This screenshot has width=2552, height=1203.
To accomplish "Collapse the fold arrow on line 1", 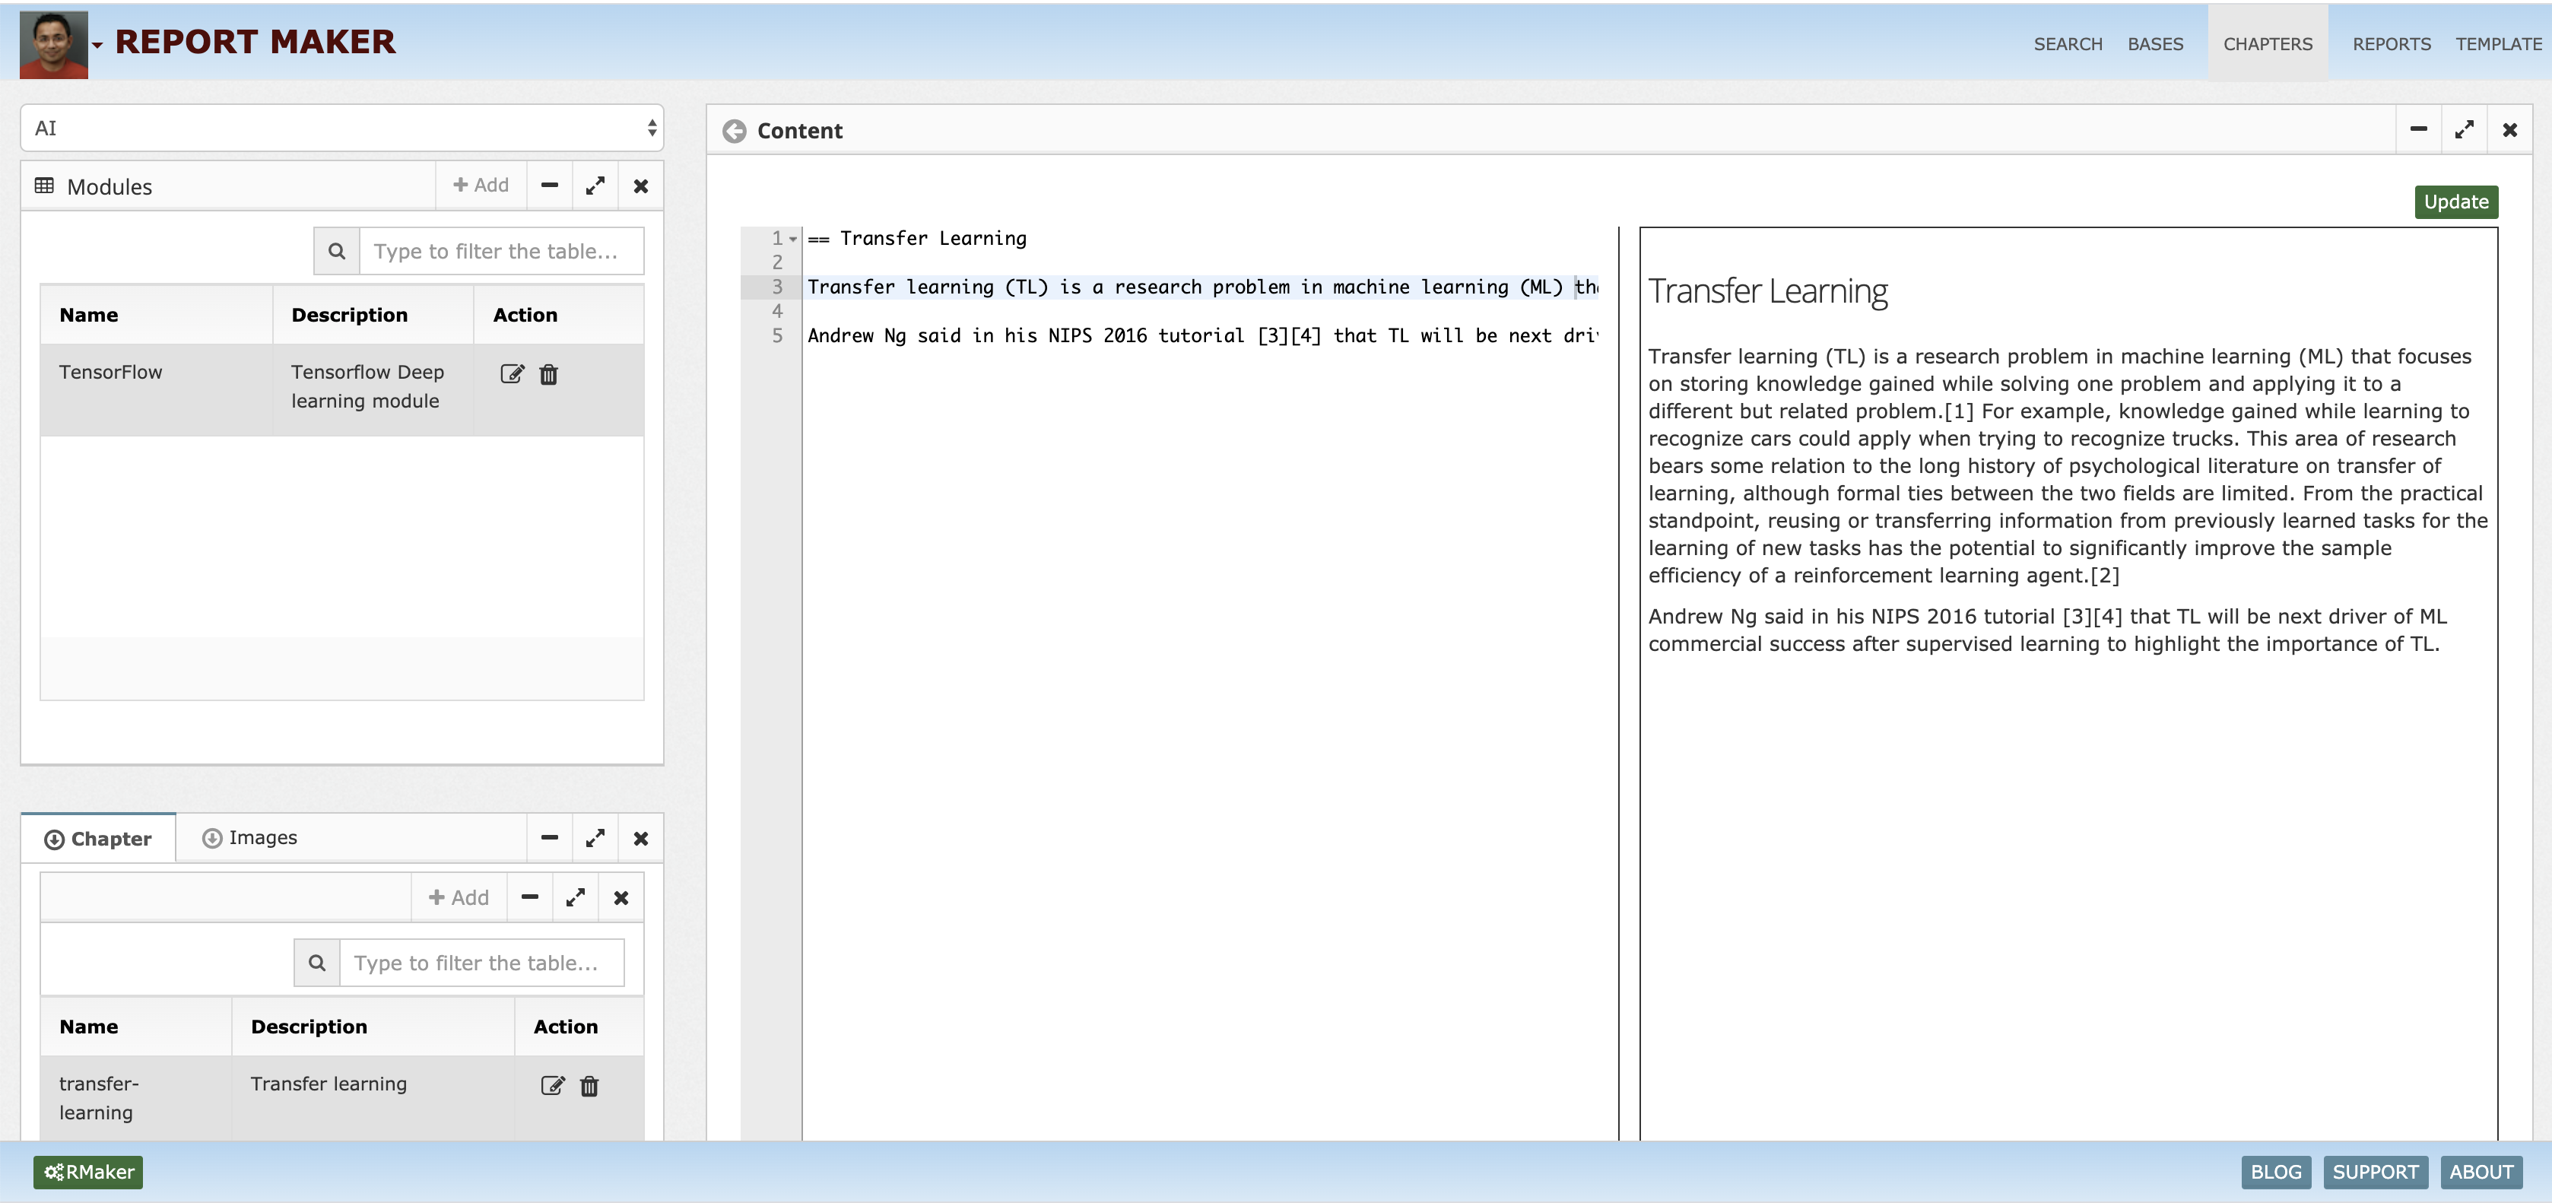I will click(792, 239).
